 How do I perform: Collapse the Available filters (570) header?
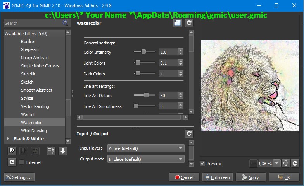(x=35, y=33)
